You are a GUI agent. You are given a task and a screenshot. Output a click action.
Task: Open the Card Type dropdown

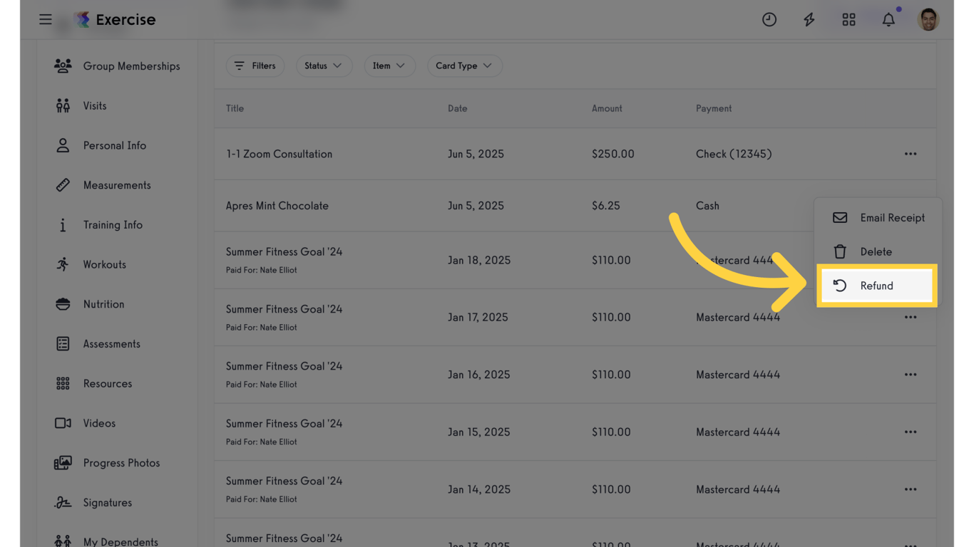coord(465,66)
